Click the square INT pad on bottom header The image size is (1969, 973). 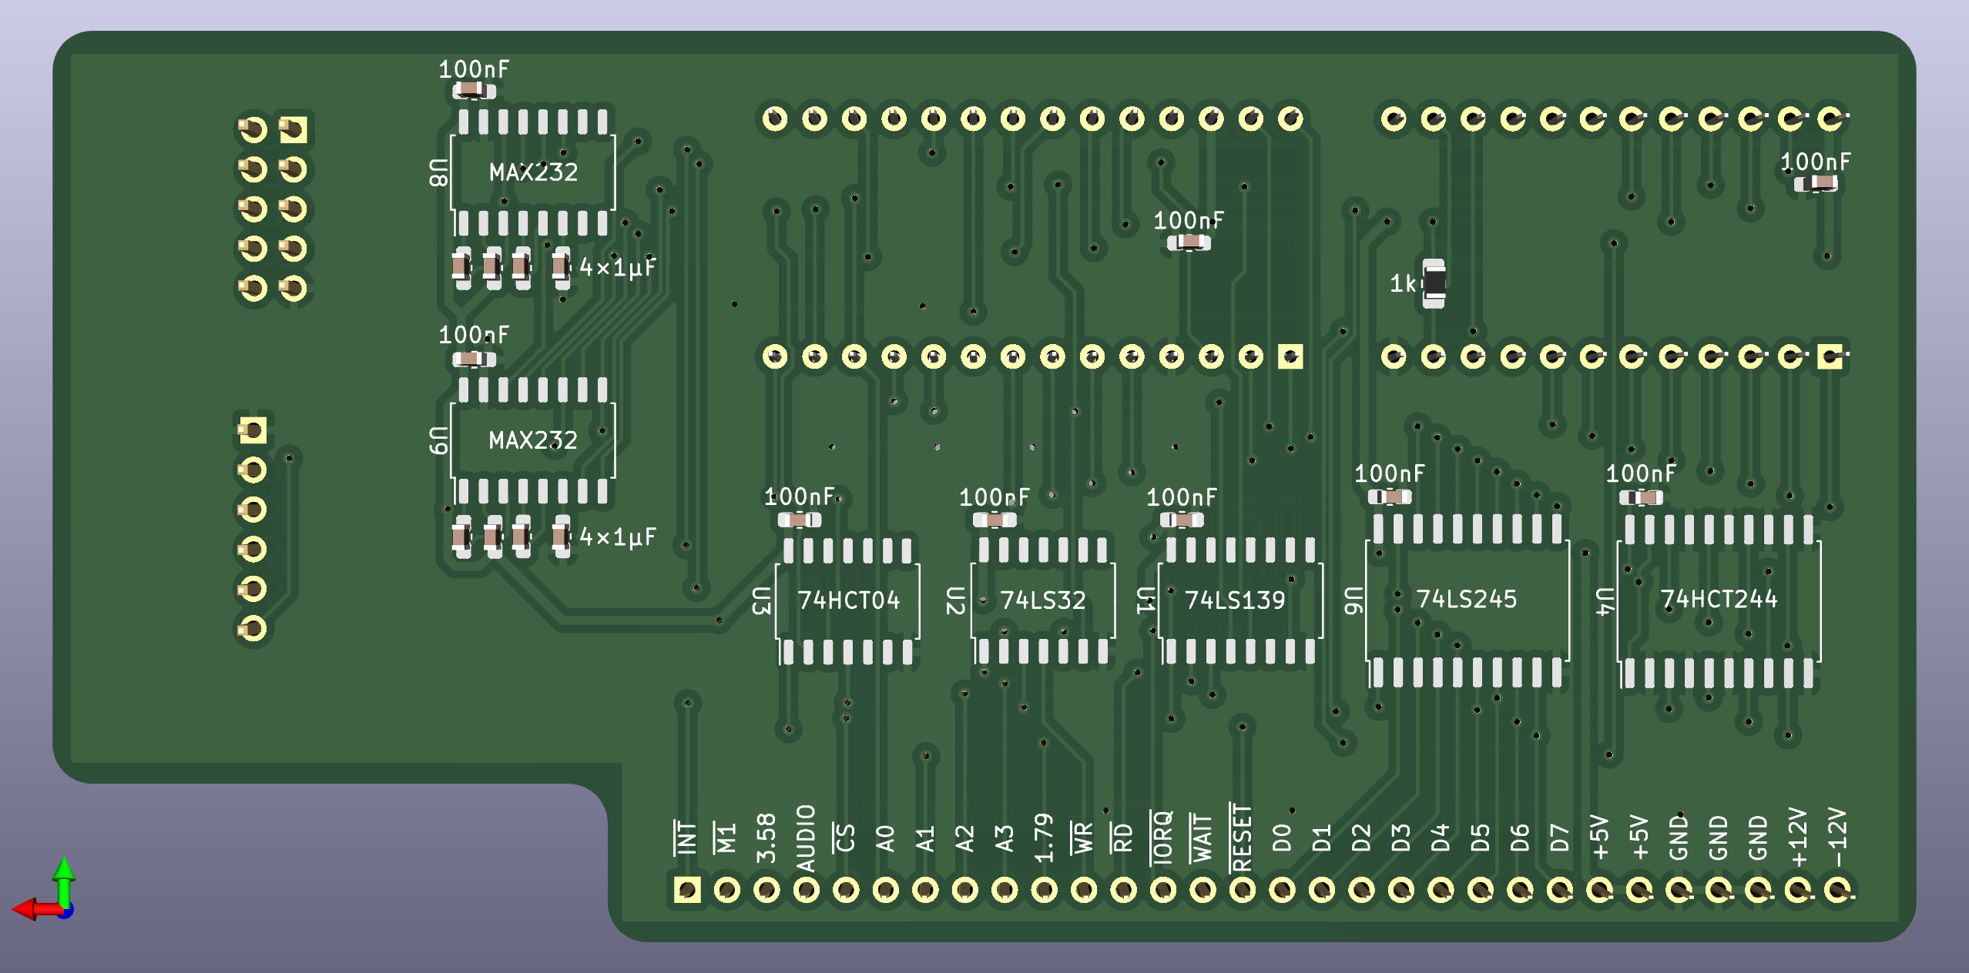(x=687, y=891)
